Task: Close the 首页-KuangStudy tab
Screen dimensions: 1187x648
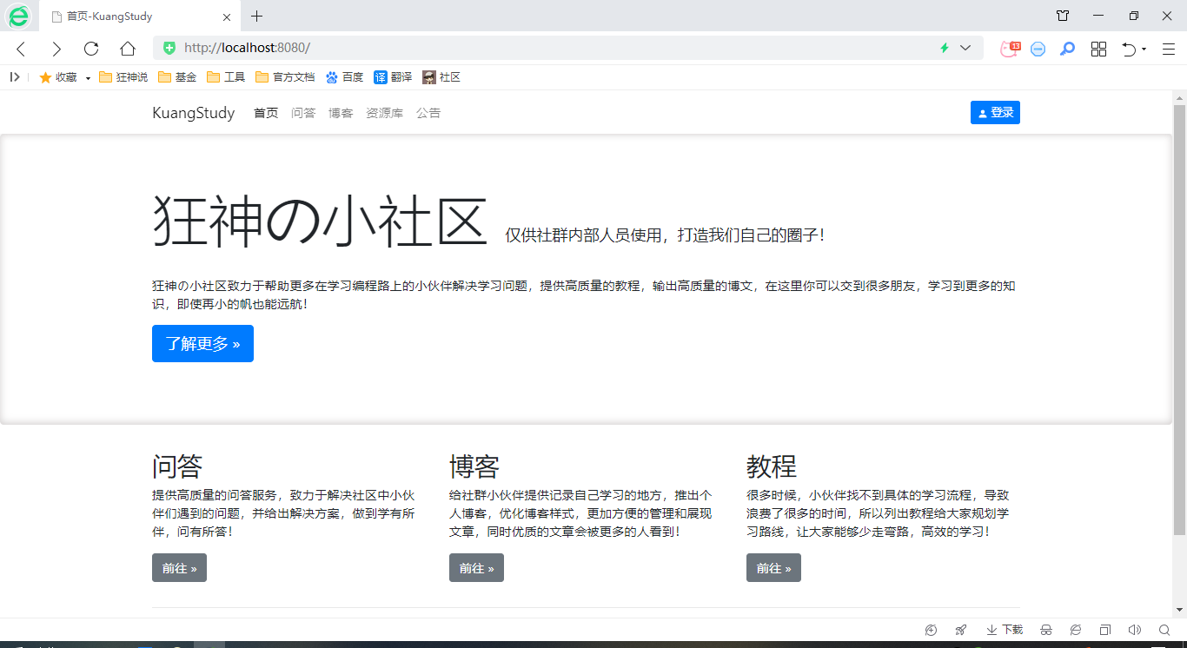Action: click(x=227, y=17)
